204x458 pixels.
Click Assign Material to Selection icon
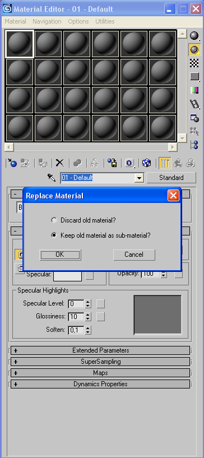(x=43, y=163)
